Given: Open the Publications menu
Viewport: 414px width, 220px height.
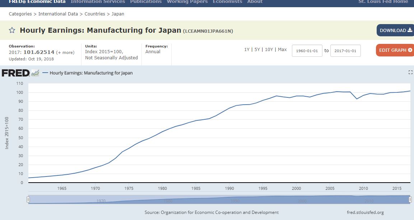Looking at the screenshot, I should (x=146, y=2).
